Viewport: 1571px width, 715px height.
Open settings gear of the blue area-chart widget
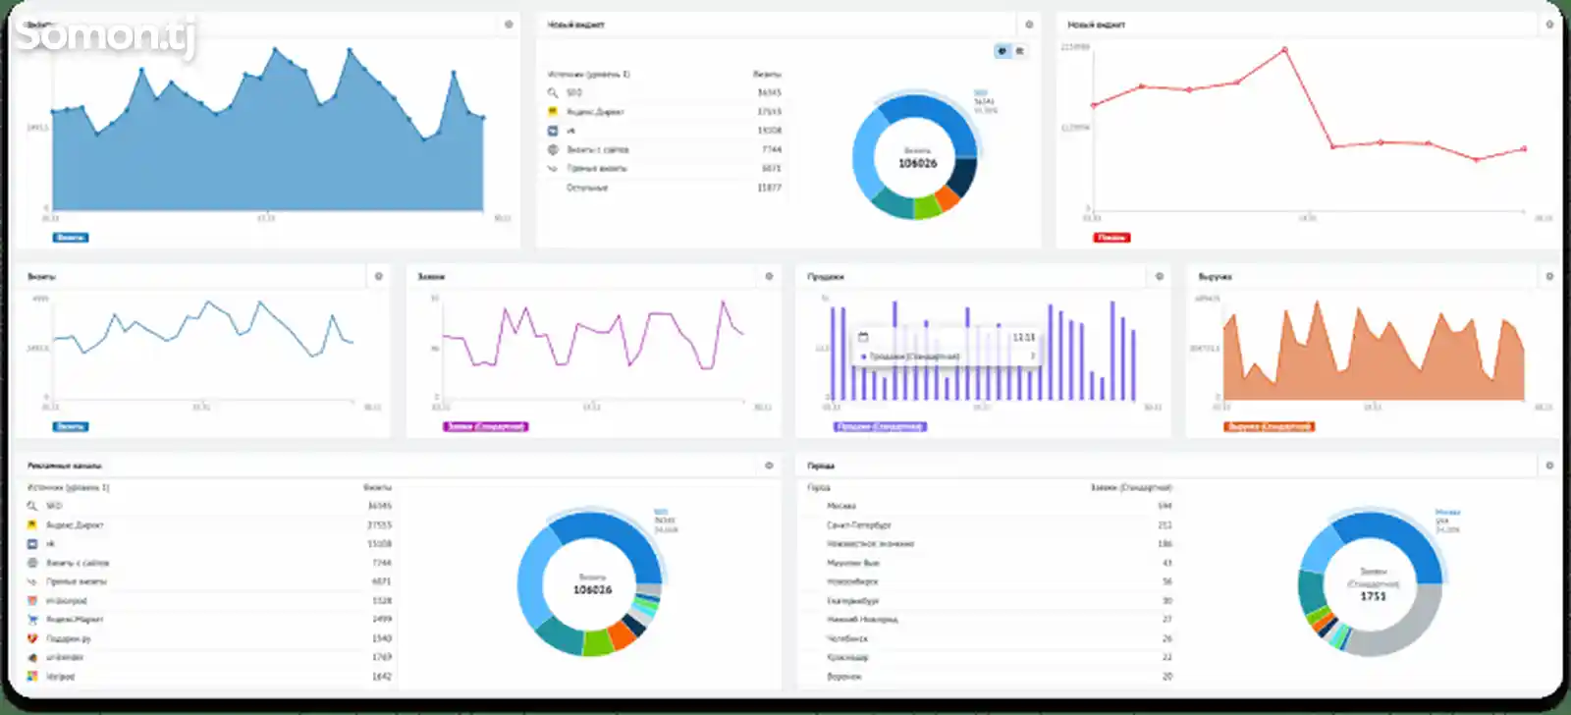[x=509, y=25]
